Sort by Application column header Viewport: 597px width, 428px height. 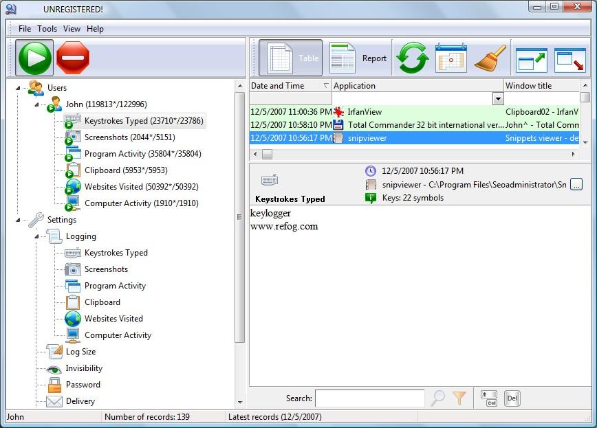click(417, 86)
